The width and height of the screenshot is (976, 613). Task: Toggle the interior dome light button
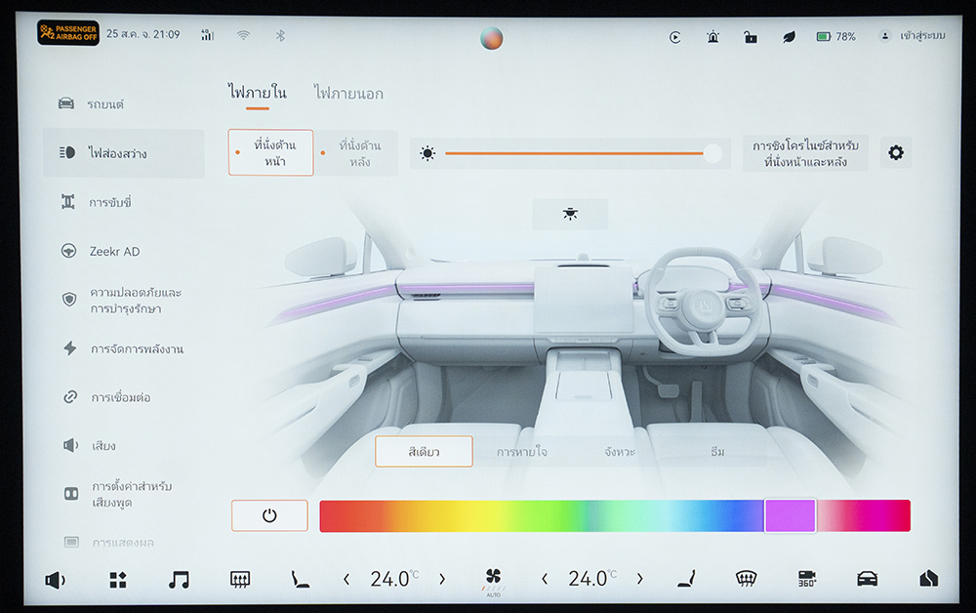click(x=570, y=214)
